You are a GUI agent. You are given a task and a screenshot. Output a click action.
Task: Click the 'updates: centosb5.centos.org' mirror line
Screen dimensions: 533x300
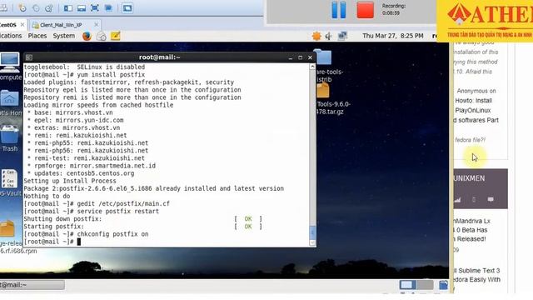(81, 173)
